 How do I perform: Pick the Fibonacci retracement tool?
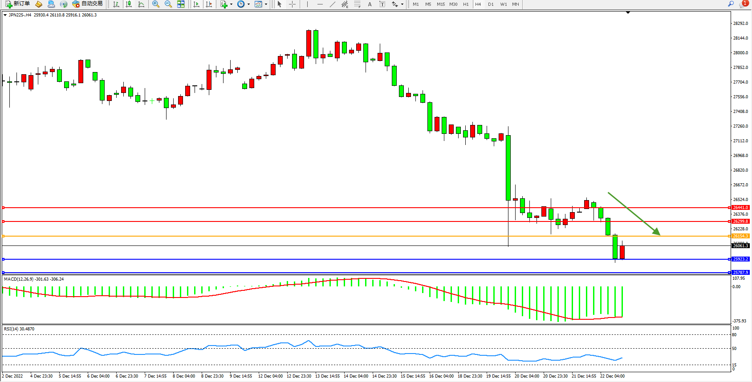click(357, 4)
